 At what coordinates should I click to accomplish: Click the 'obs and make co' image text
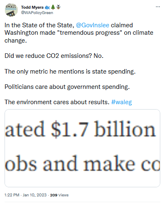82,163
